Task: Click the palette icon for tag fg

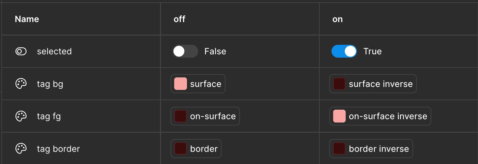Action: click(21, 116)
